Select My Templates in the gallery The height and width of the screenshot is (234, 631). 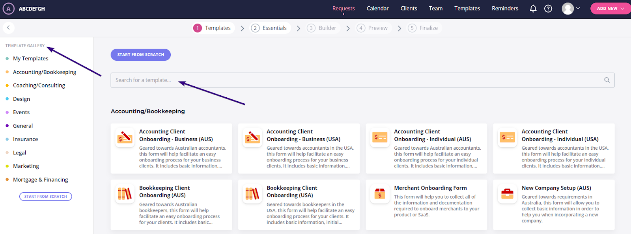point(31,58)
